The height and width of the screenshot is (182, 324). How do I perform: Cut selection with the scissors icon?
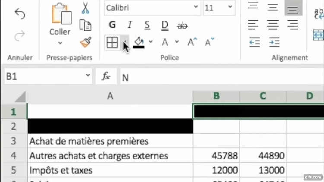[85, 8]
